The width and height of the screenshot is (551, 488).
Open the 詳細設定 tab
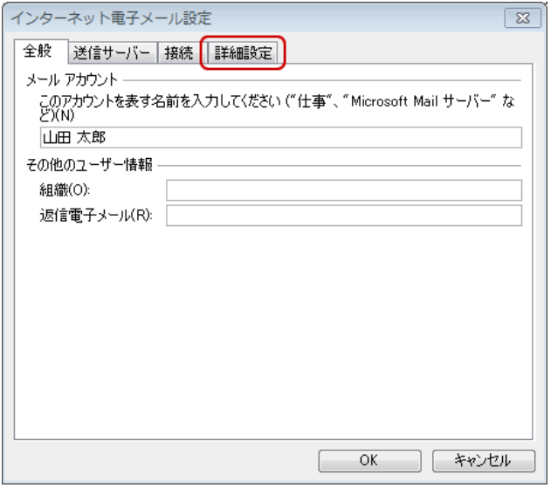point(244,54)
